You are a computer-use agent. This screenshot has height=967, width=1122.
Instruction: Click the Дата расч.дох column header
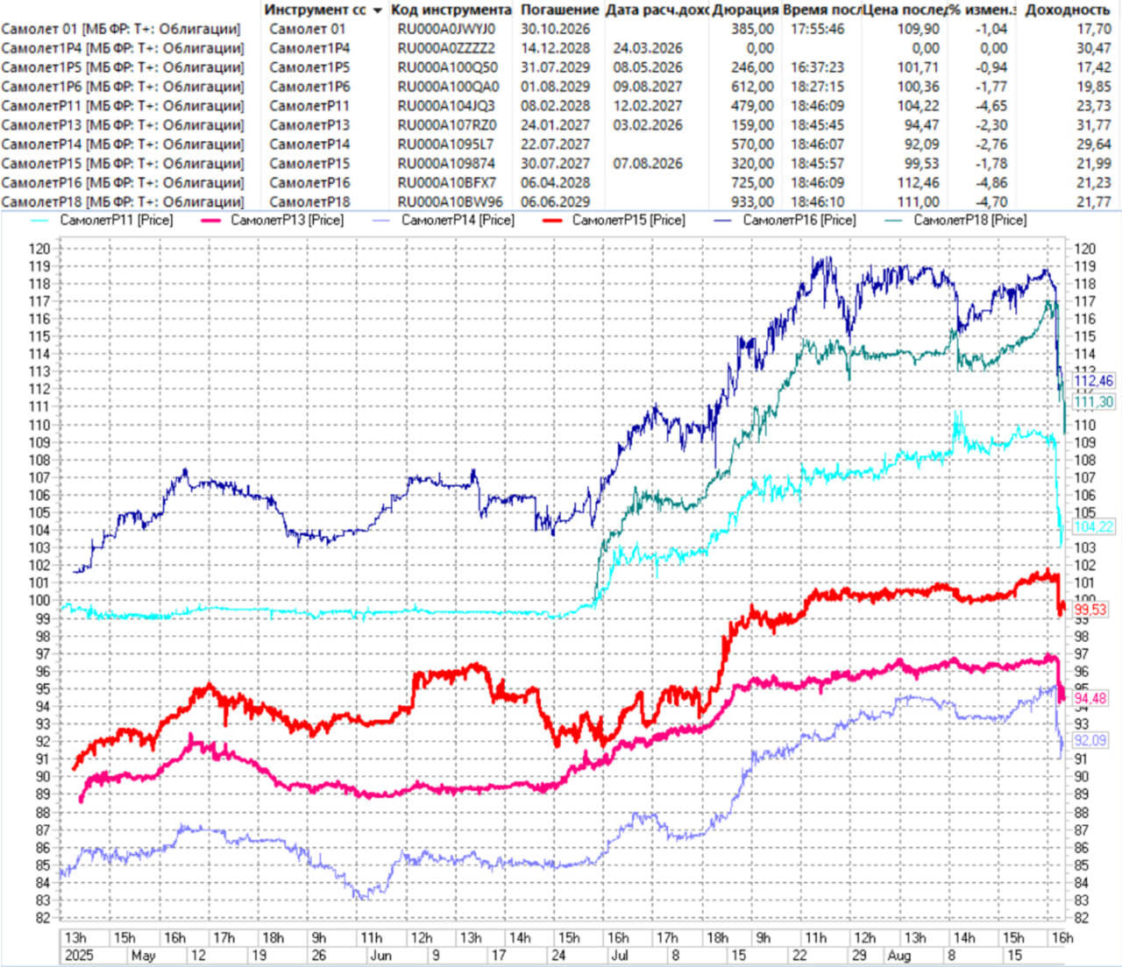click(x=657, y=10)
